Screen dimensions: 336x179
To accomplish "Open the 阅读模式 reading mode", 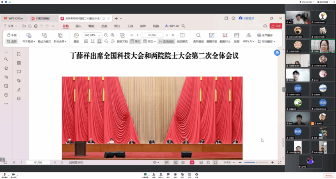I will tap(182, 37).
